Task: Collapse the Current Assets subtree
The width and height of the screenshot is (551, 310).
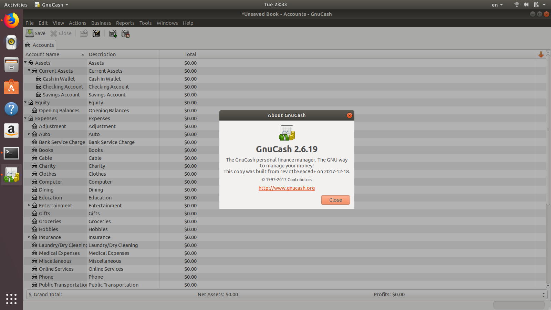Action: coord(29,71)
